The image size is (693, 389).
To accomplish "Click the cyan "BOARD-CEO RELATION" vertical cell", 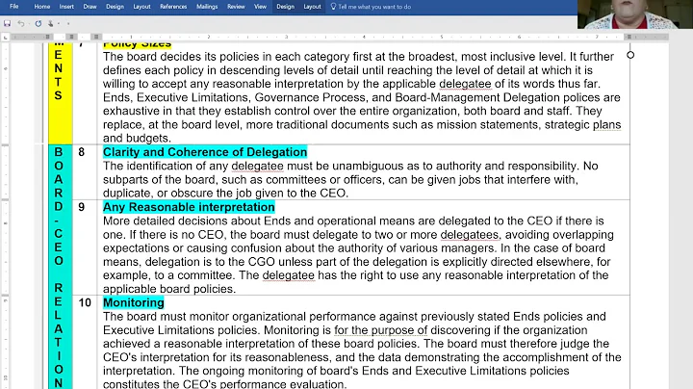I will pos(60,267).
